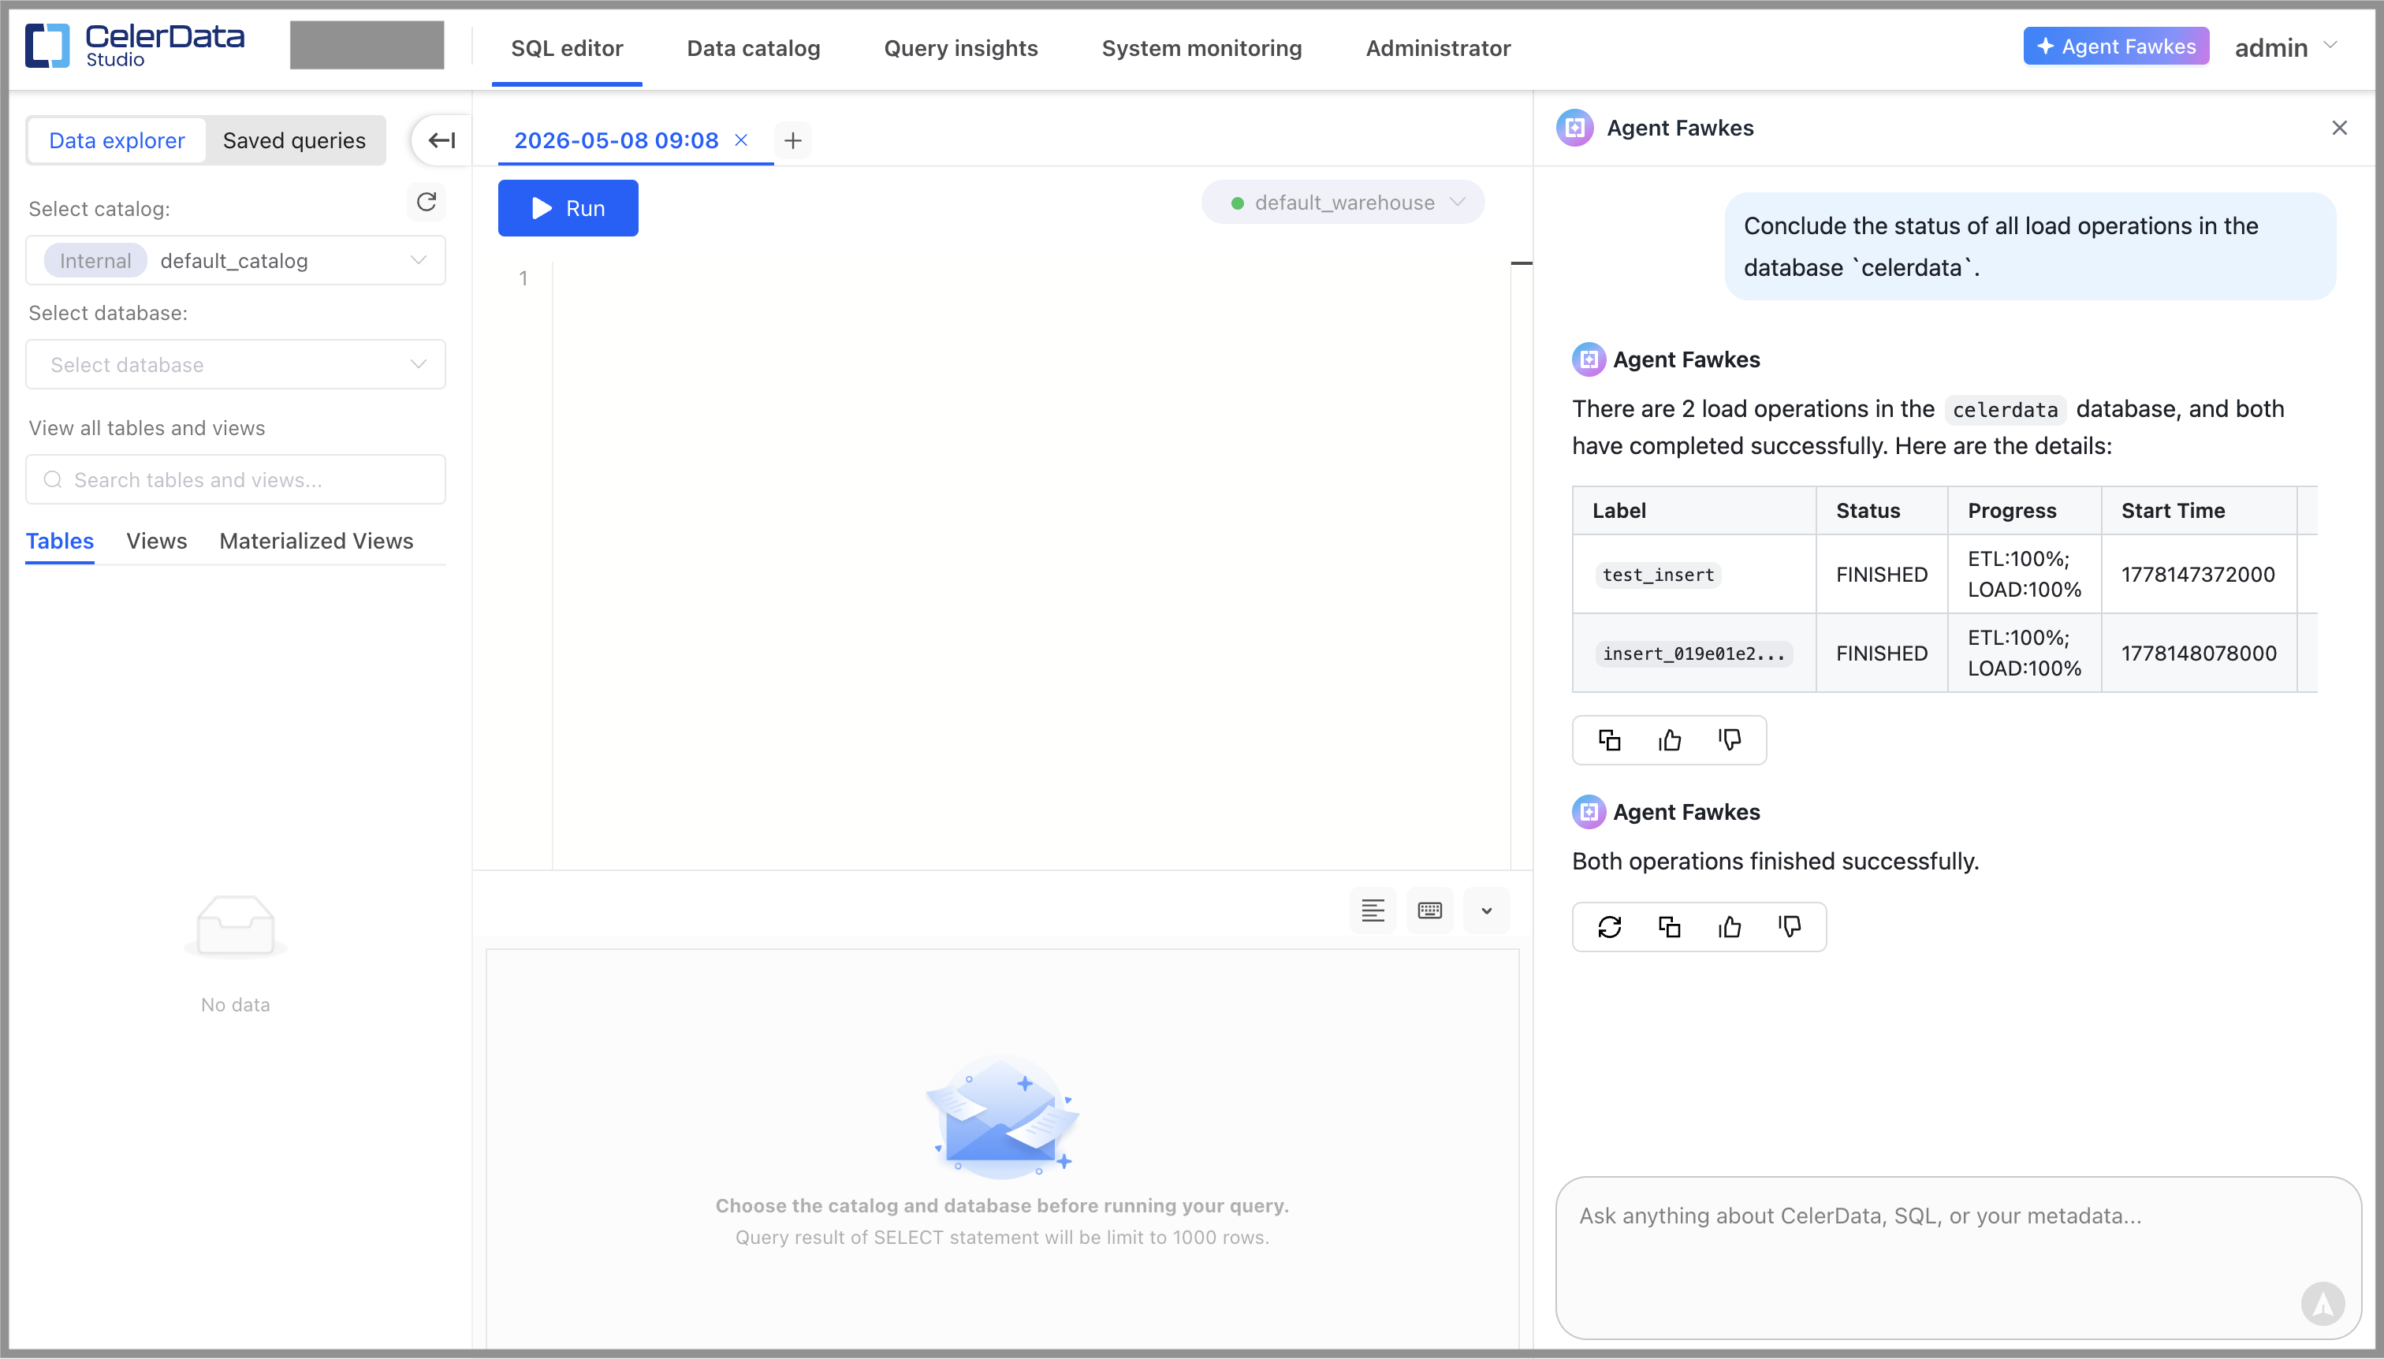Copy the first Agent Fawkes response
Viewport: 2384px width, 1359px height.
coord(1609,740)
